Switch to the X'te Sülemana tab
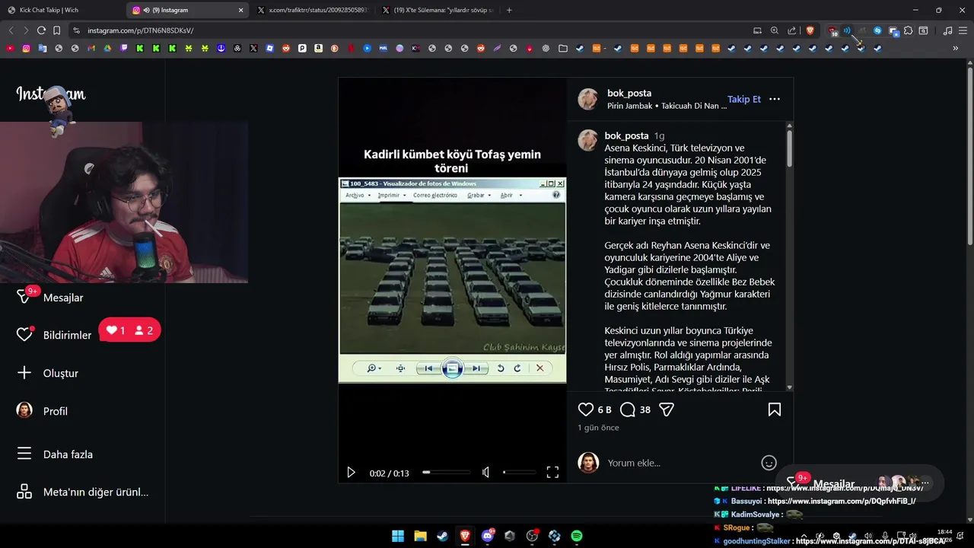The width and height of the screenshot is (974, 548). tap(438, 10)
